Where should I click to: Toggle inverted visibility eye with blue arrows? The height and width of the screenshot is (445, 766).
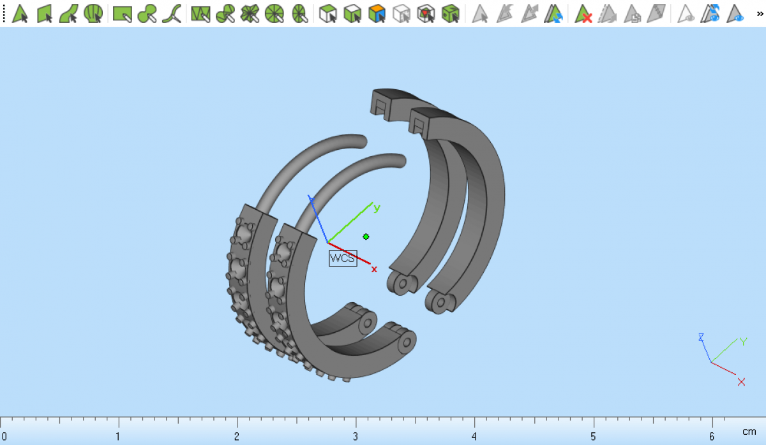click(x=711, y=13)
